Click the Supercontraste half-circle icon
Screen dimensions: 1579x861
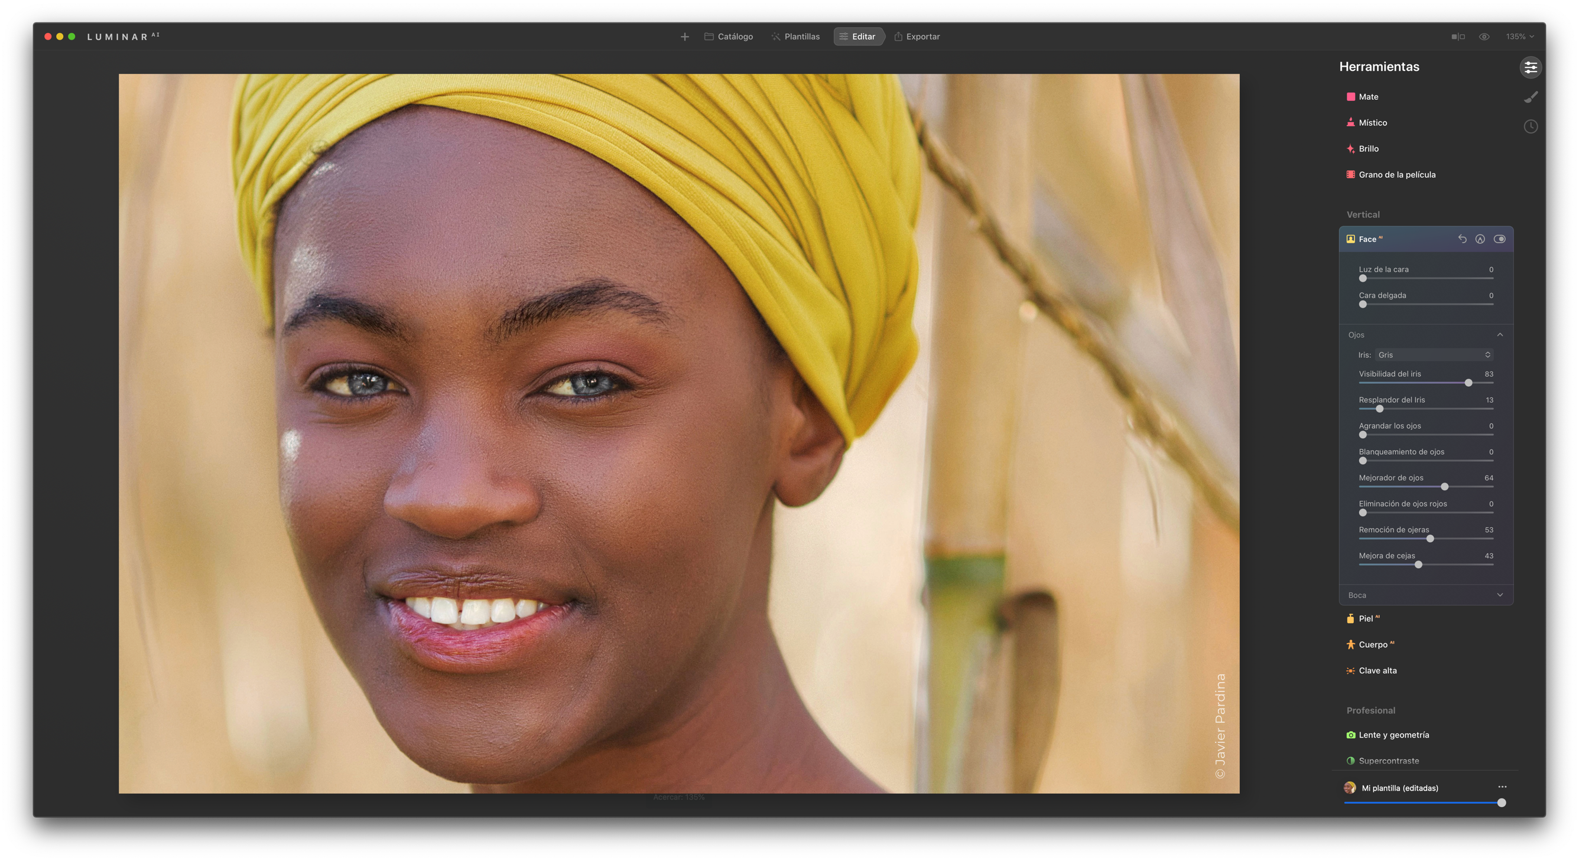coord(1350,761)
